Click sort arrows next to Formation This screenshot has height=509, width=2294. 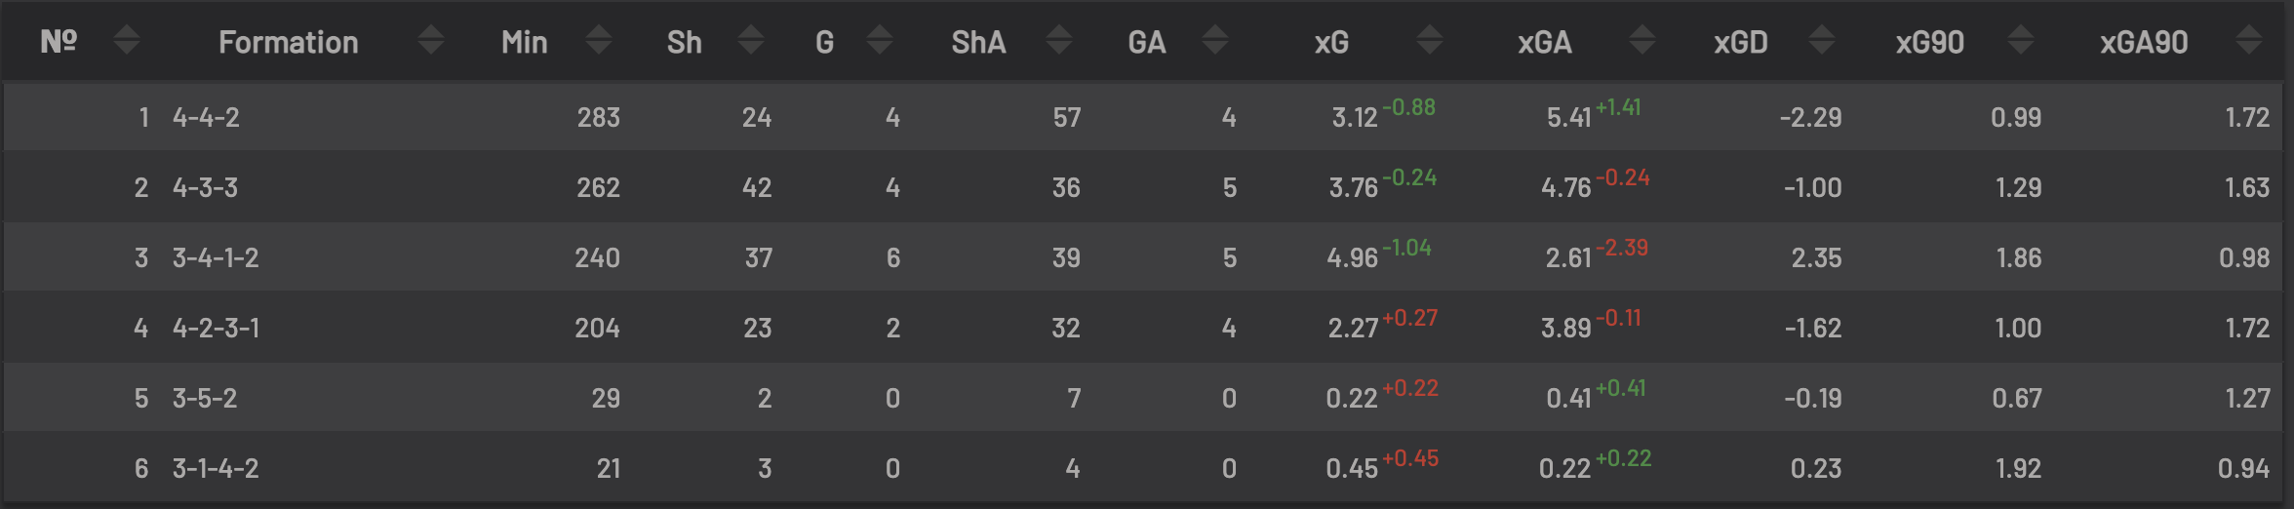click(x=431, y=41)
